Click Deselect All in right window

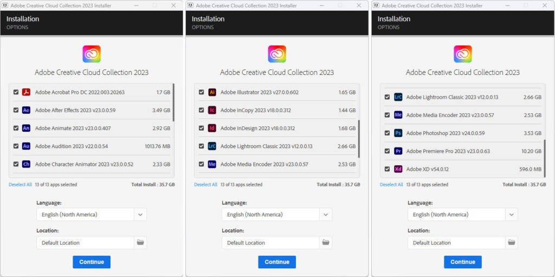pos(391,184)
